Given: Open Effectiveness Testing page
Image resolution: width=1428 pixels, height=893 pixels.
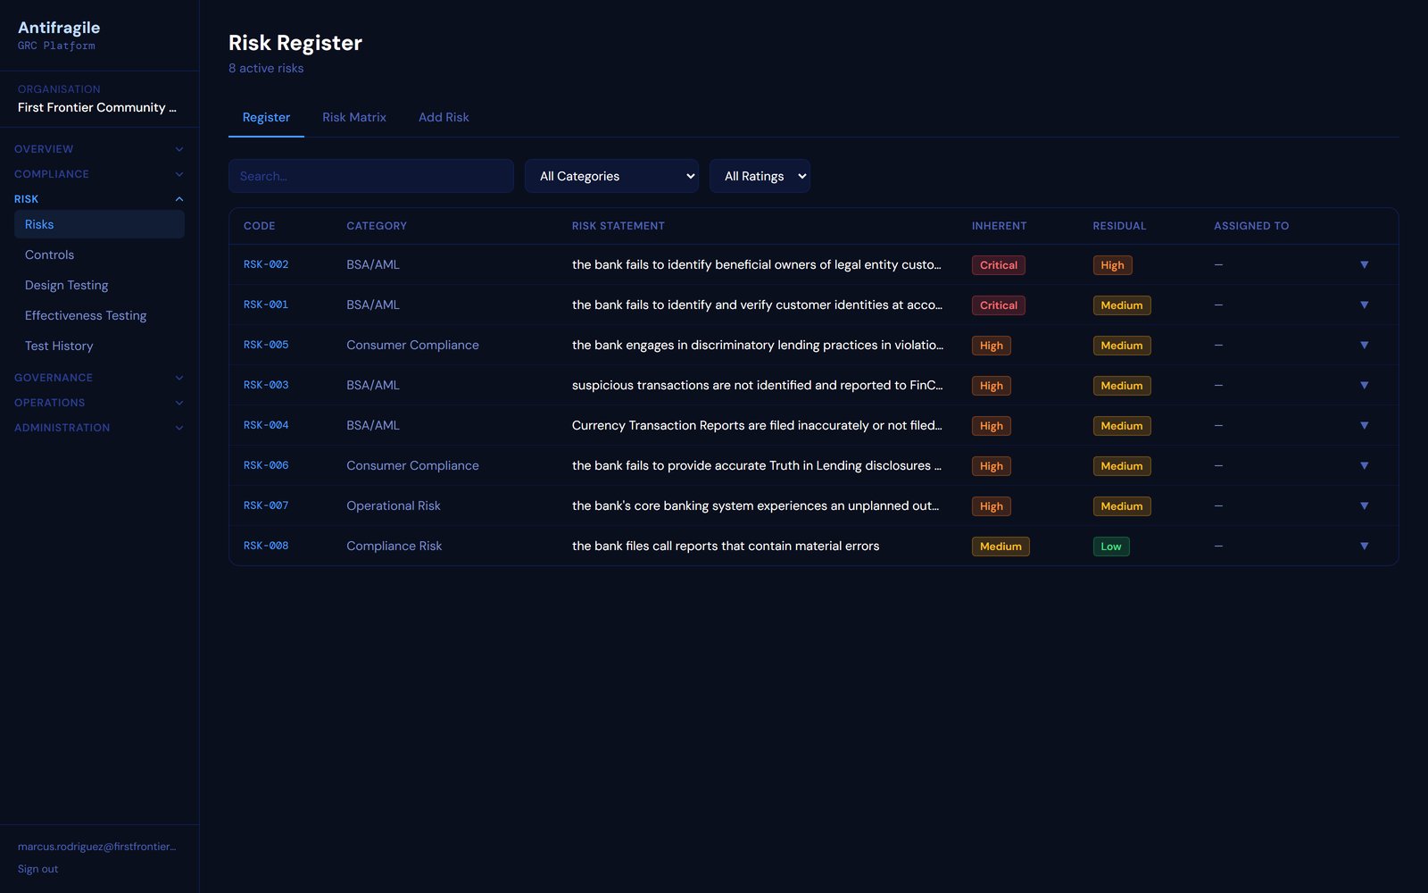Looking at the screenshot, I should pyautogui.click(x=99, y=315).
